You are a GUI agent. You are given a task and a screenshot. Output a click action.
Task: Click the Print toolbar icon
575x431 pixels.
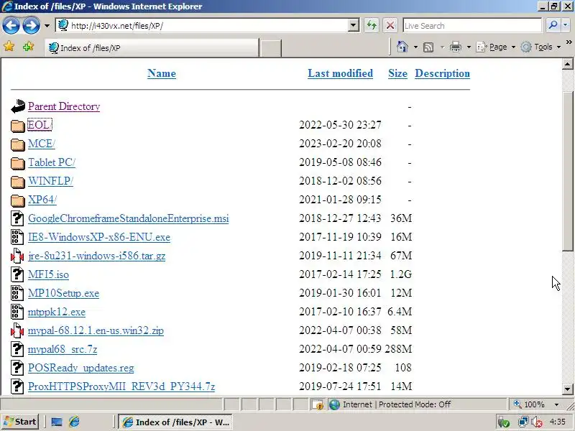click(456, 47)
